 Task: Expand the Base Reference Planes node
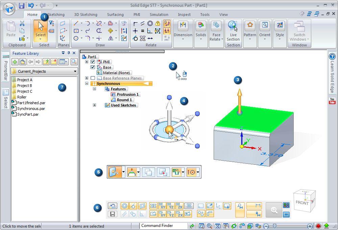tap(87, 78)
